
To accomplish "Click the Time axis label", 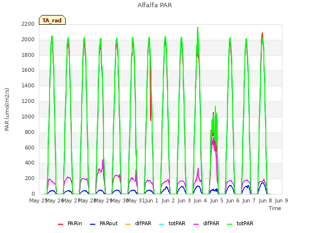I will tap(275, 208).
